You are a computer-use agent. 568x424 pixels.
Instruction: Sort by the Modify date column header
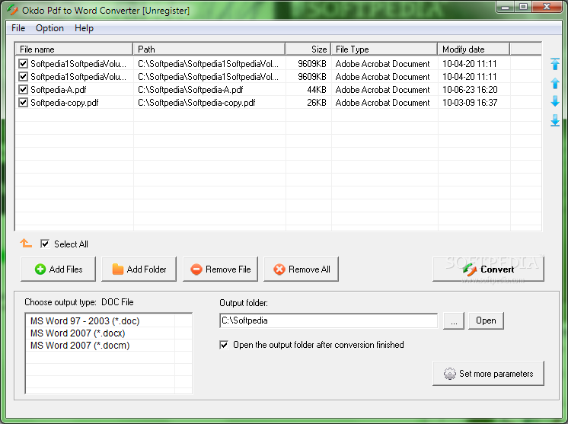(x=474, y=49)
